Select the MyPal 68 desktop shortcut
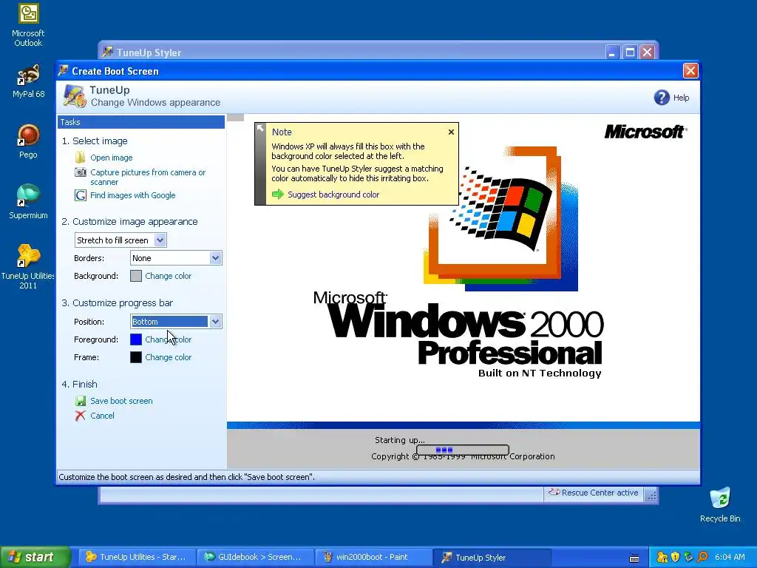The height and width of the screenshot is (568, 757). tap(28, 81)
